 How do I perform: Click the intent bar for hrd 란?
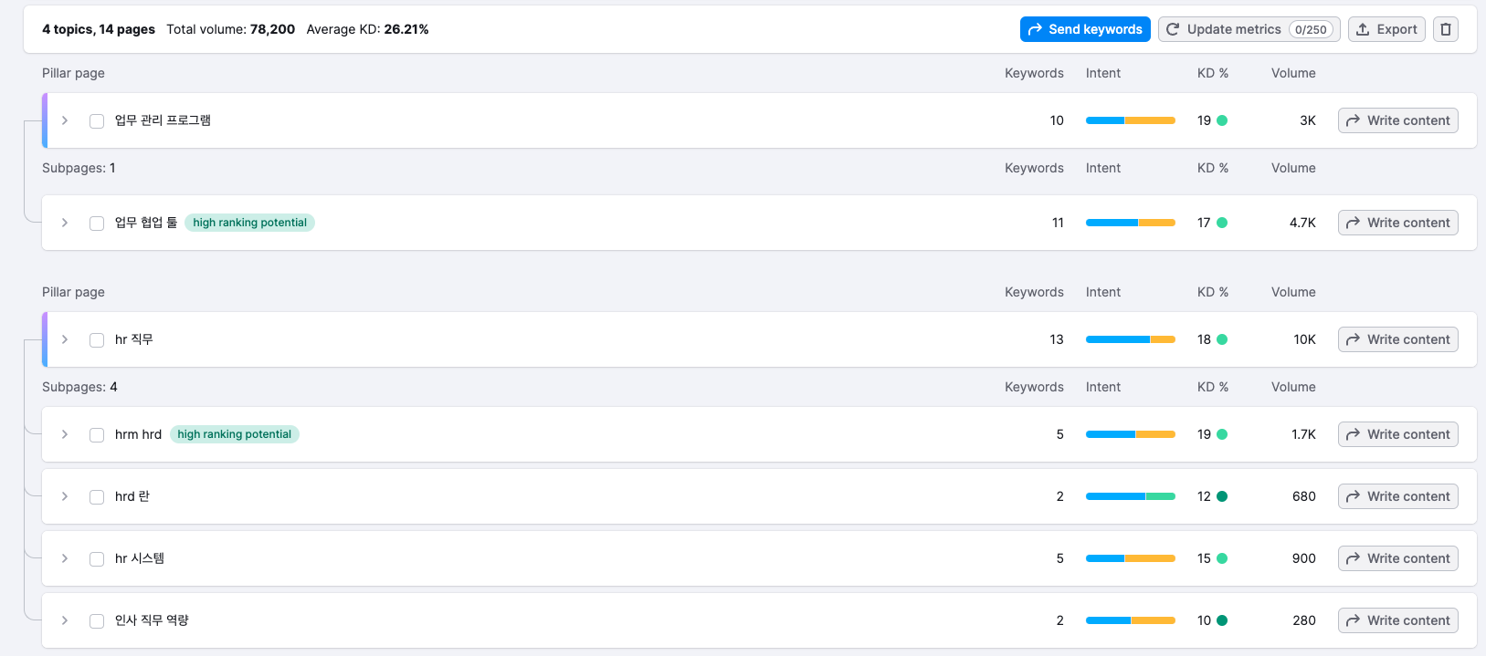[x=1130, y=496]
